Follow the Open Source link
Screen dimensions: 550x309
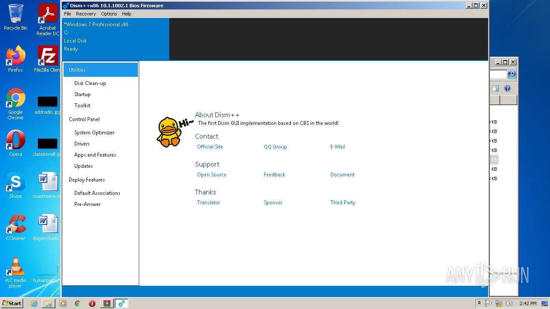tap(212, 175)
